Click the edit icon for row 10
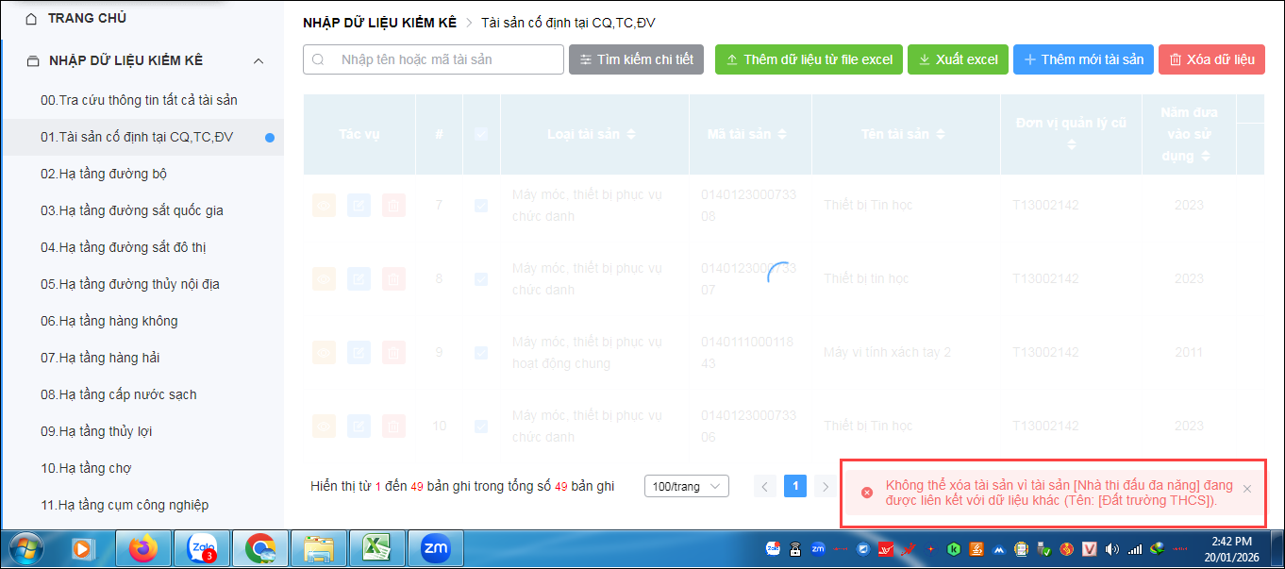The height and width of the screenshot is (569, 1285). pyautogui.click(x=359, y=426)
